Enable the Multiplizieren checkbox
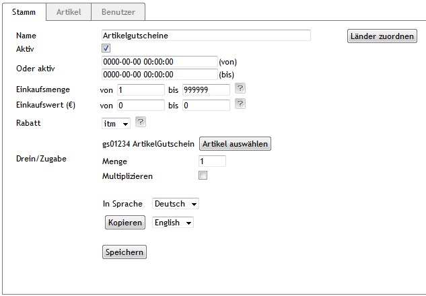The height and width of the screenshot is (296, 426). tap(203, 176)
